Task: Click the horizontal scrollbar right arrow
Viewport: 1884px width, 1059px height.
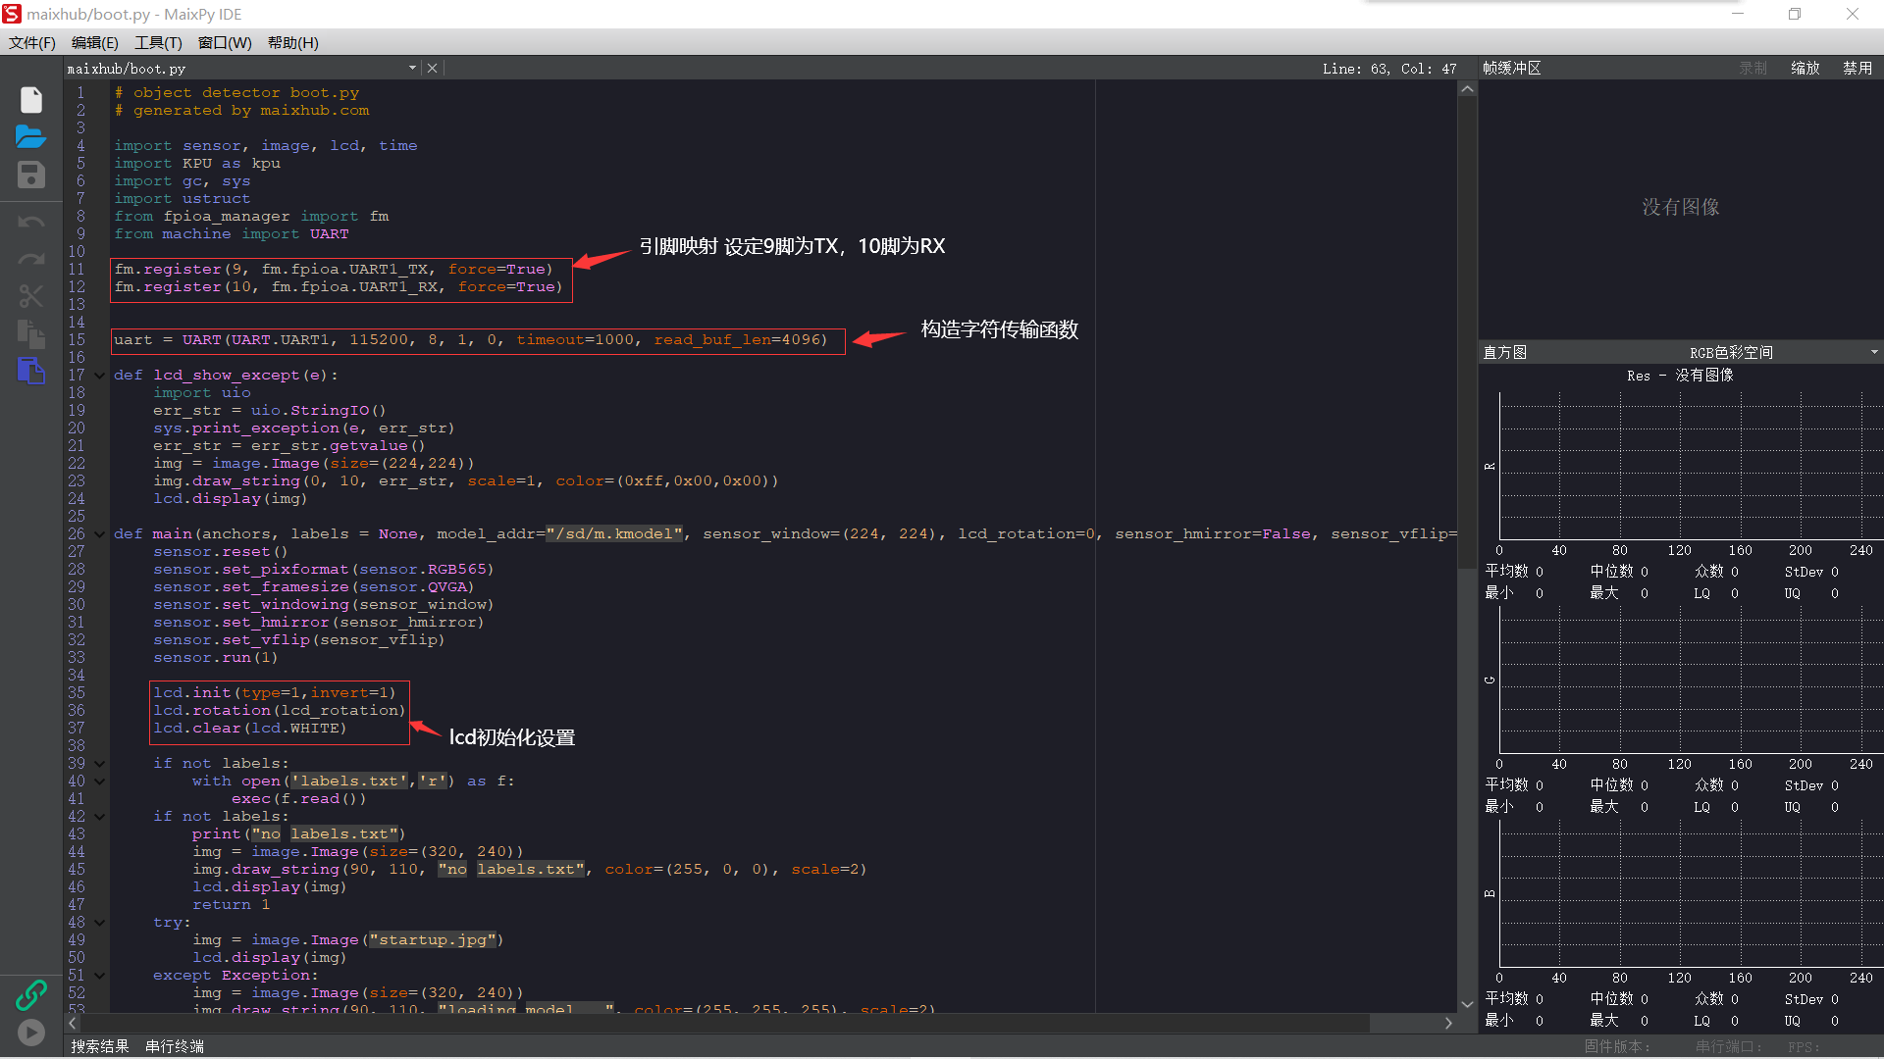Action: 1448,1023
